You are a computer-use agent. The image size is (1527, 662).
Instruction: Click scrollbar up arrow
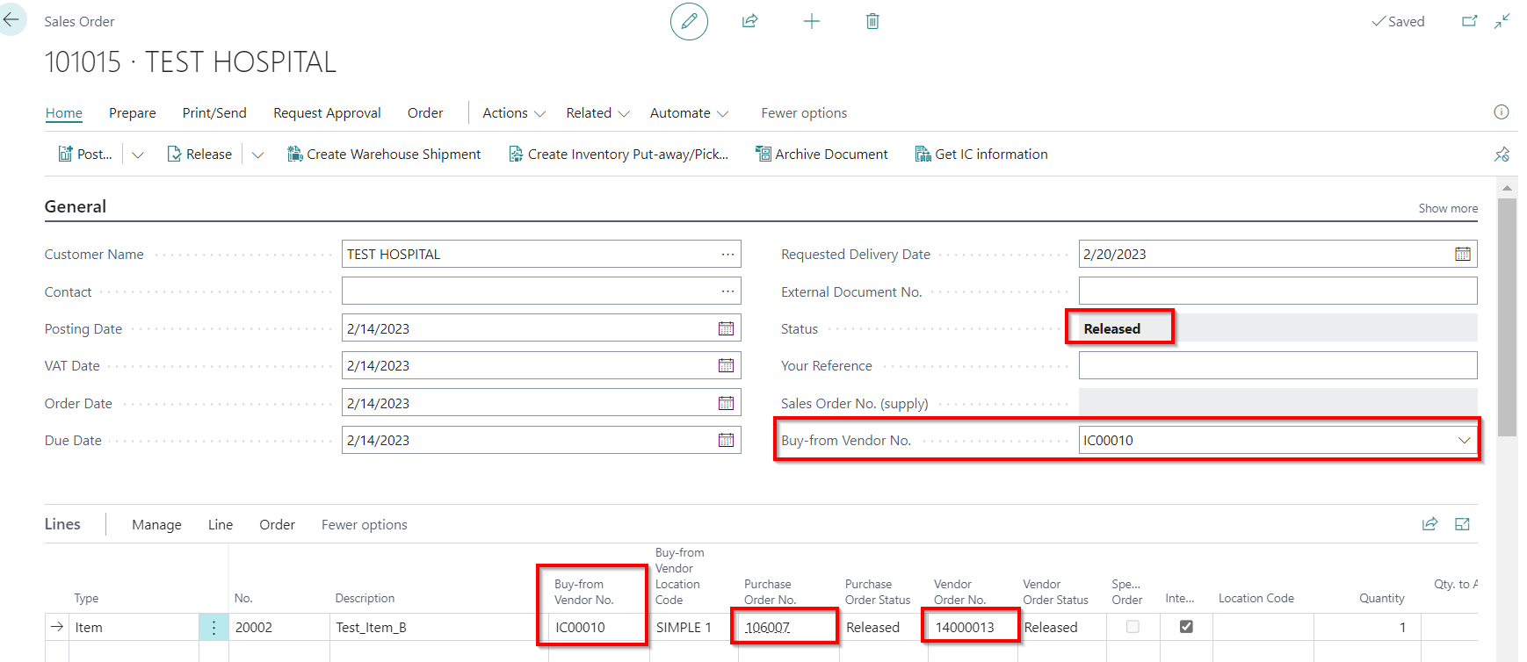[x=1507, y=188]
